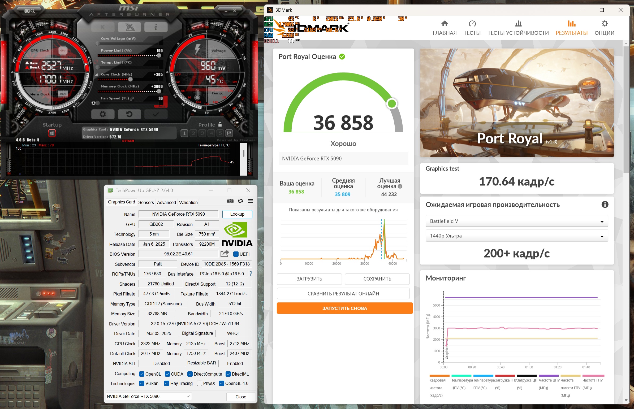Click the ЗАПУСТИТЬ СНОВА button
The image size is (634, 409).
coord(344,308)
